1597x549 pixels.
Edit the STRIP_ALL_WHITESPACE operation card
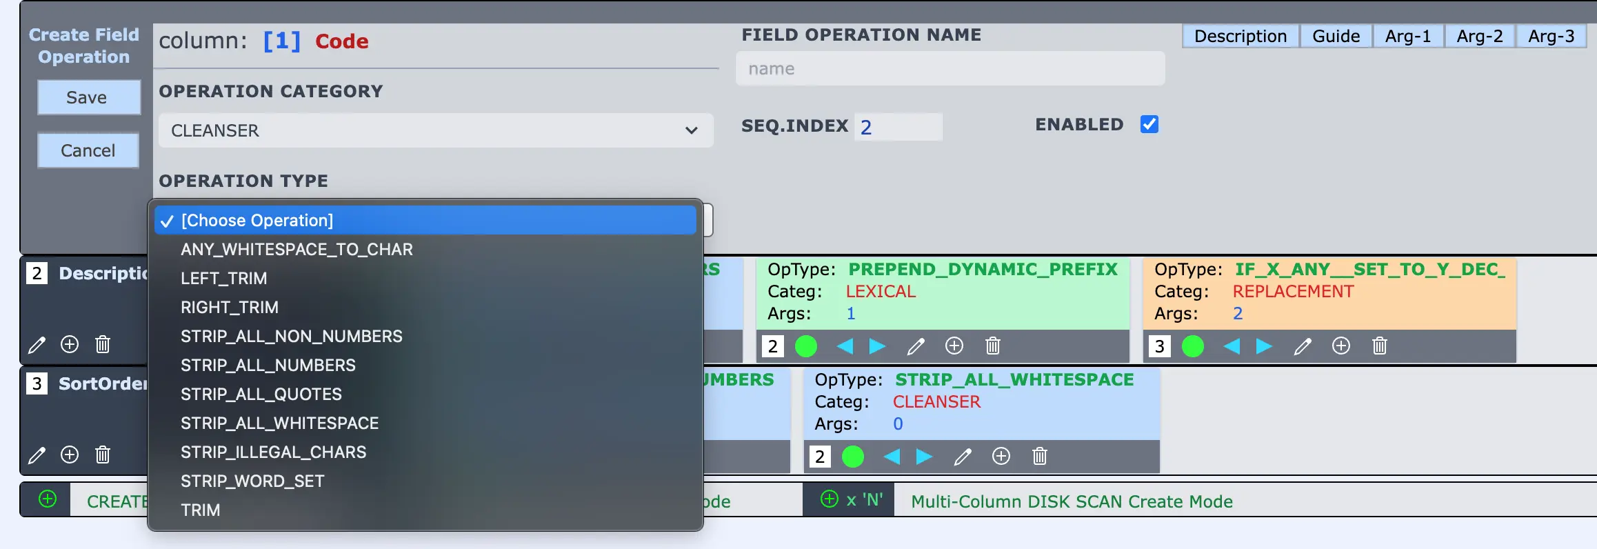tap(963, 456)
